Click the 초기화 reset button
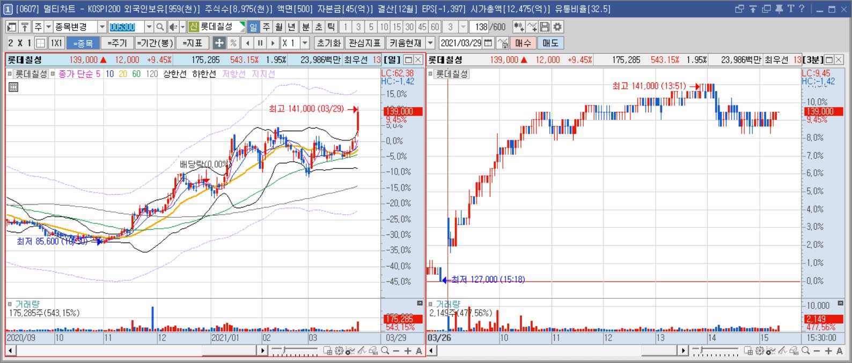The height and width of the screenshot is (363, 852). tap(329, 43)
